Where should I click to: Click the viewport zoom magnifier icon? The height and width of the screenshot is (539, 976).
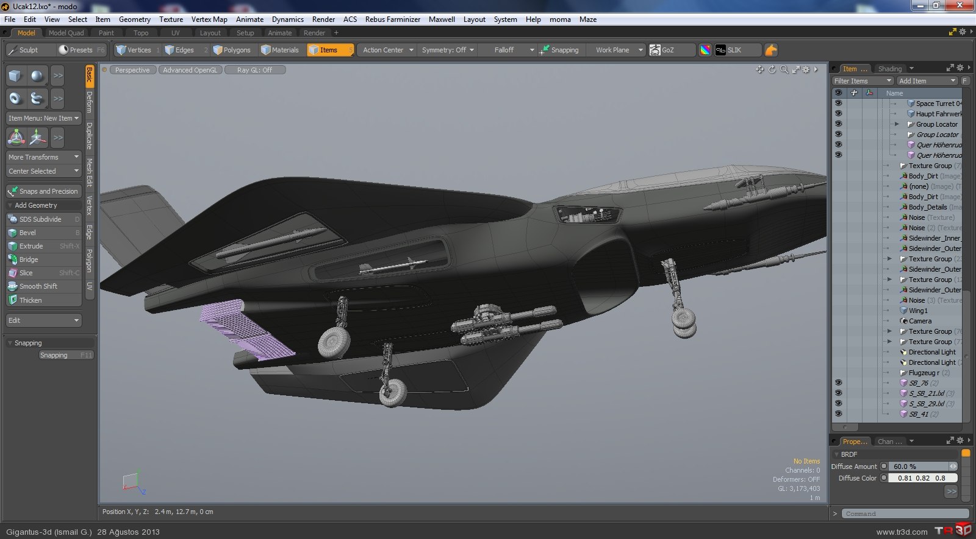784,69
